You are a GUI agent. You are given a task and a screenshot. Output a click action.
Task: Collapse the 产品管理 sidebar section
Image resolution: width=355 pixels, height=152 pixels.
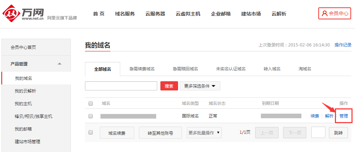pos(60,64)
